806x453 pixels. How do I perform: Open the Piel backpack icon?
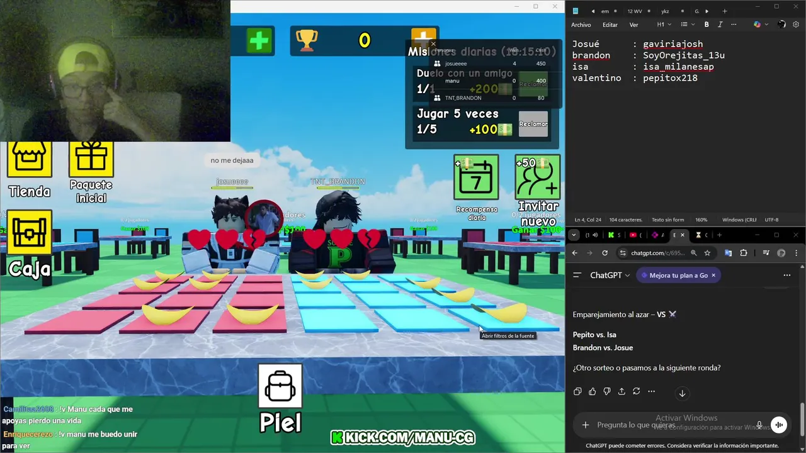tap(280, 386)
